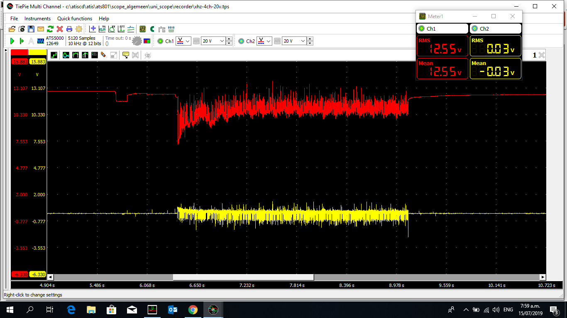This screenshot has width=567, height=318.
Task: Click the blue plus new graph icon
Action: pyautogui.click(x=93, y=29)
